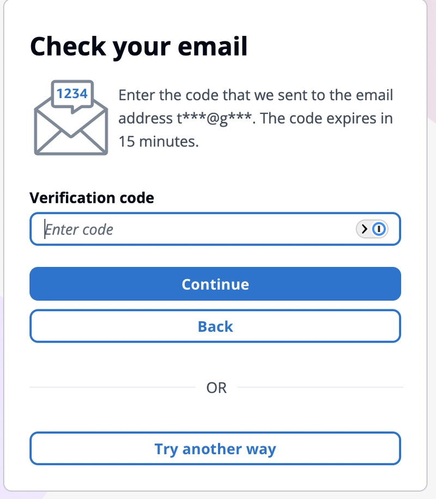Viewport: 436px width, 499px height.
Task: Open the 1Password autofill icon
Action: click(x=379, y=229)
